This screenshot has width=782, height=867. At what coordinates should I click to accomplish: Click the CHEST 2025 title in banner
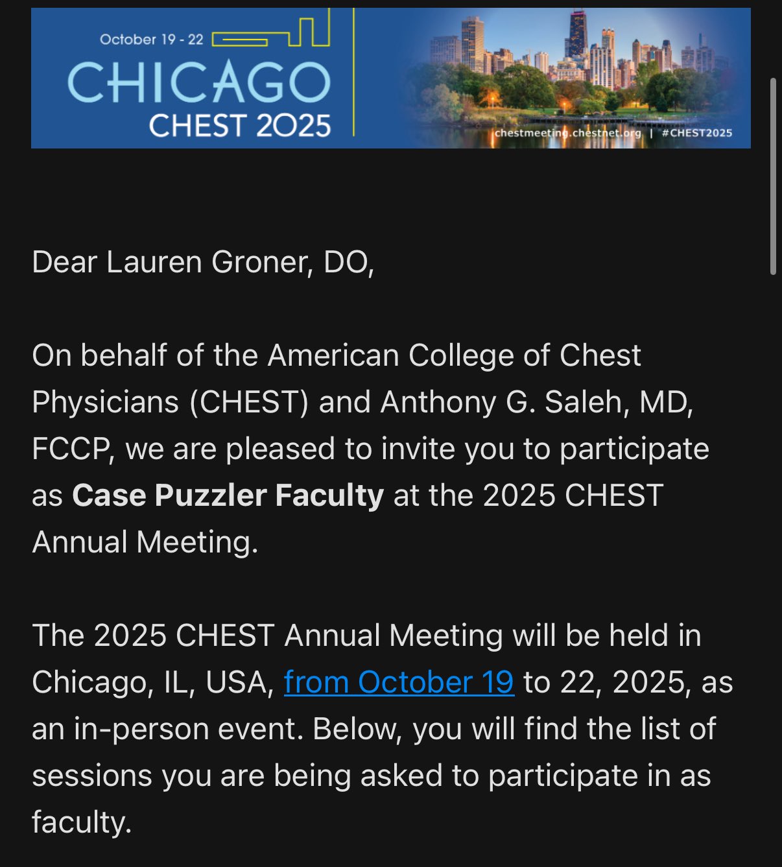(x=240, y=126)
